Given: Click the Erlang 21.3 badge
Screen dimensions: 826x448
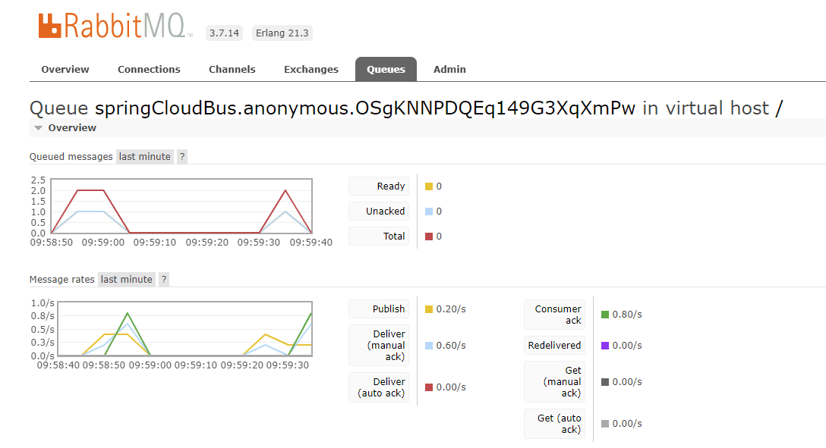Looking at the screenshot, I should (282, 33).
